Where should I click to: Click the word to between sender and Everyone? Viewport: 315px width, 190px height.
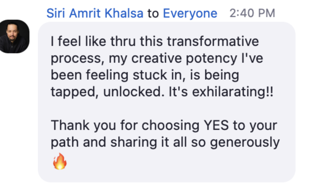tap(153, 13)
